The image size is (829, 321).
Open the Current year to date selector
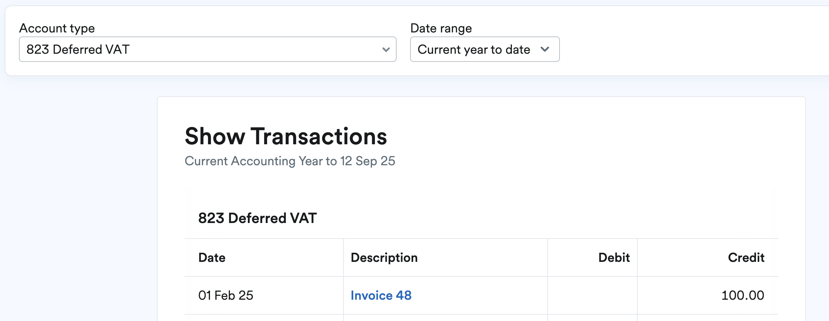484,50
